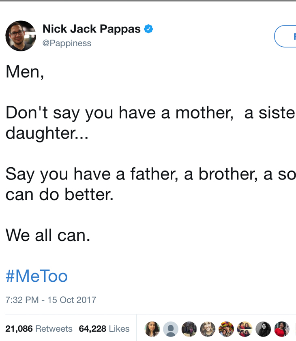The width and height of the screenshot is (296, 341).
Task: Click the smiling woman's close-up avatar
Action: point(208,329)
